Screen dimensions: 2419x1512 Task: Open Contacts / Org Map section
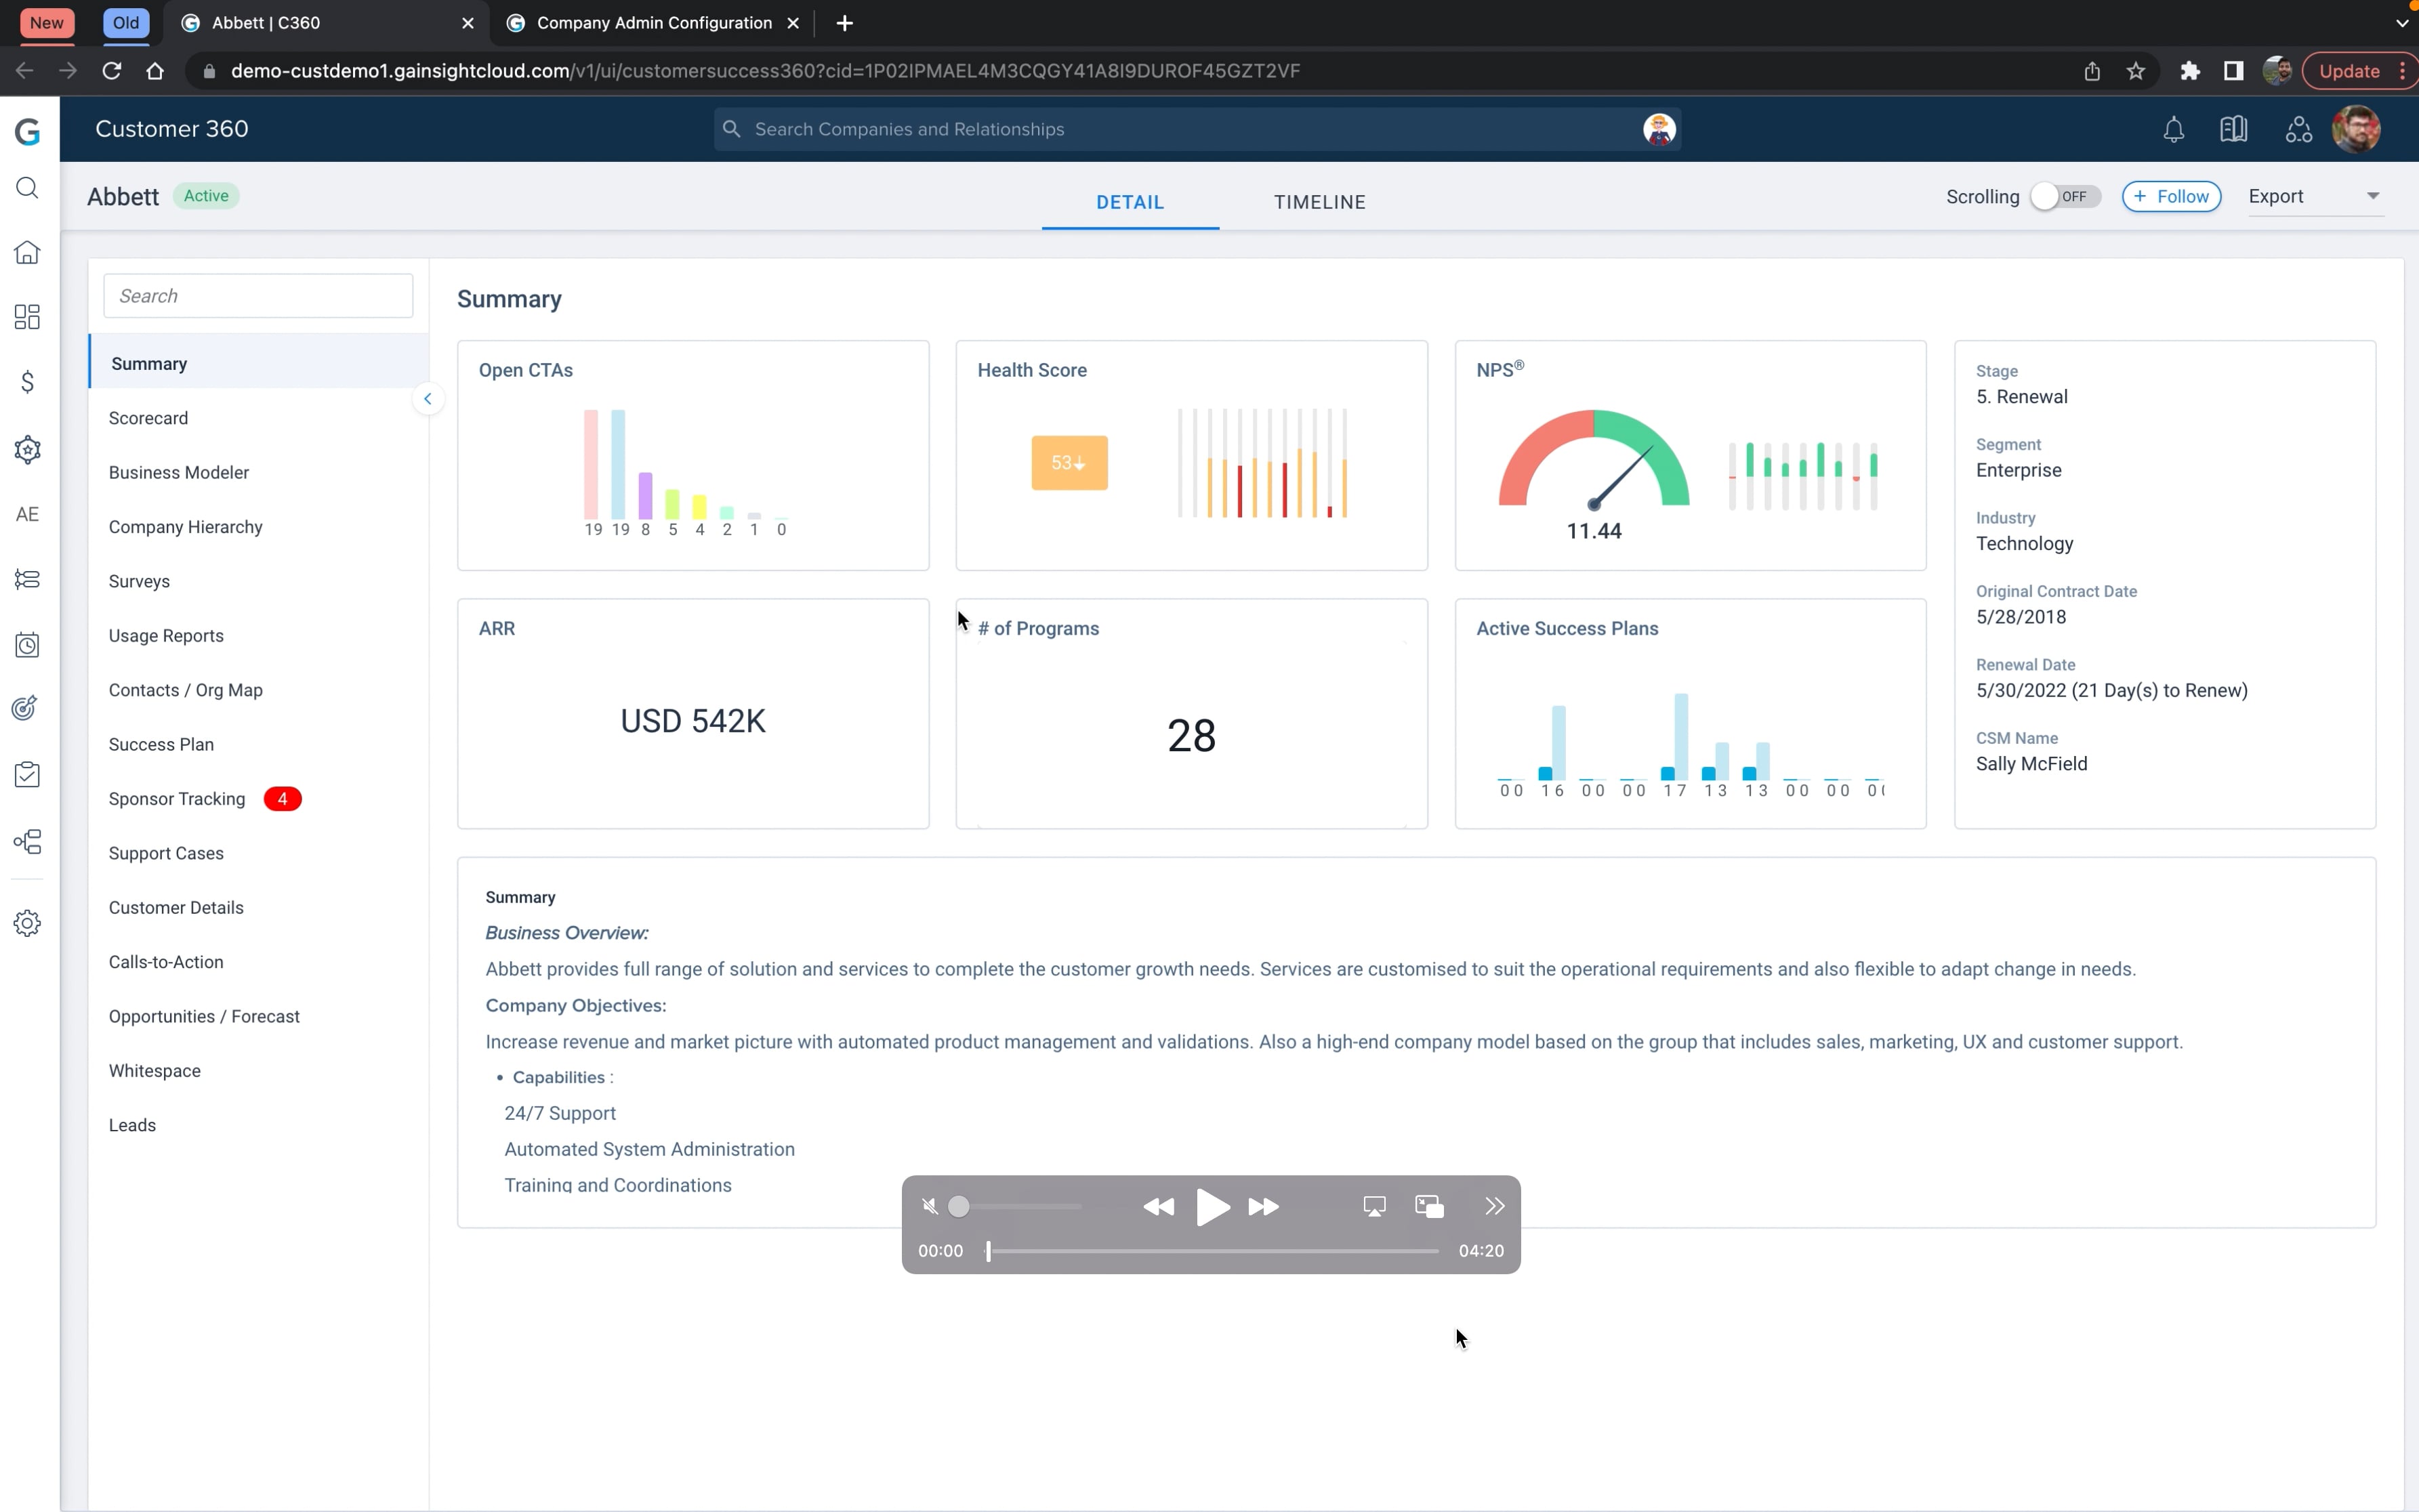(185, 690)
